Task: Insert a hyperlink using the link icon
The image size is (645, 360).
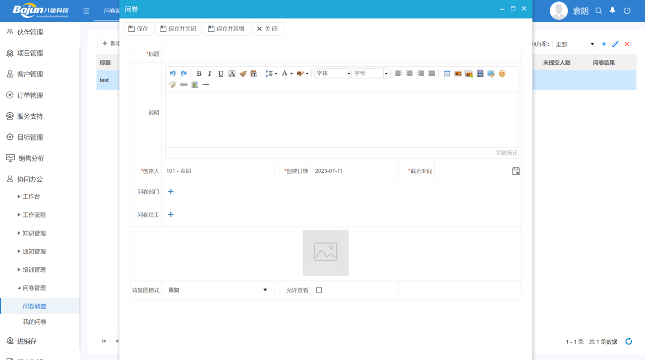Action: 184,85
